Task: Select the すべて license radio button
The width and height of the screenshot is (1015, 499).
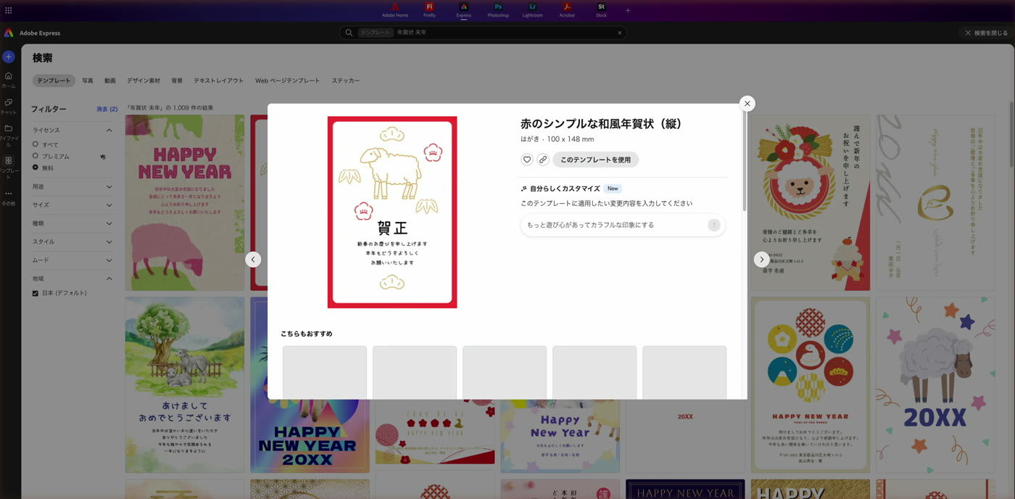Action: coord(35,144)
